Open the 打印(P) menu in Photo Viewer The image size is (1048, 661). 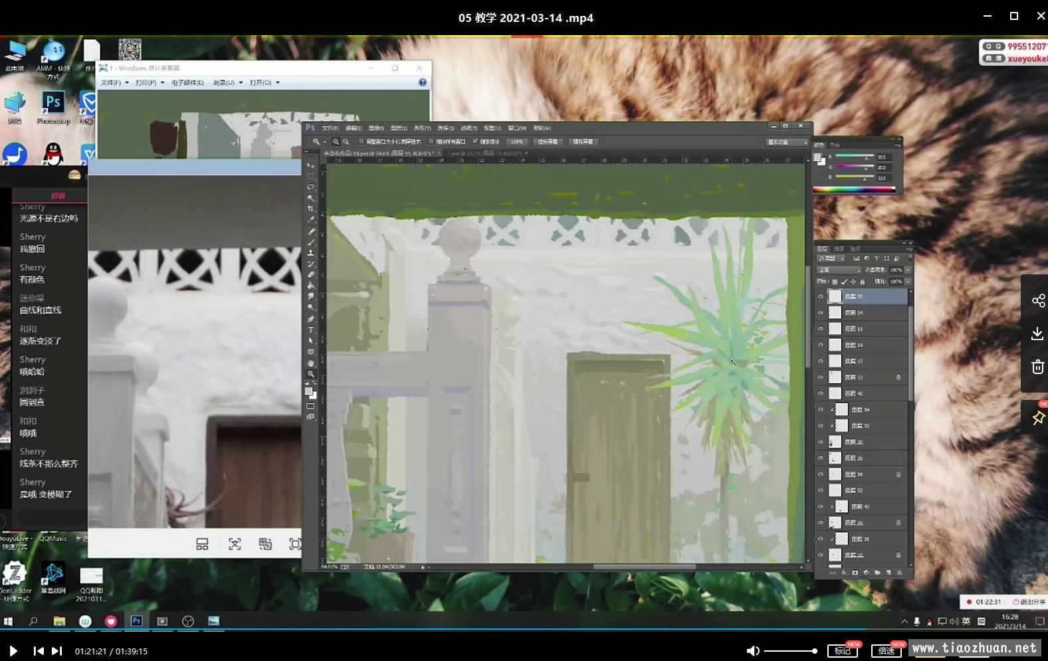pyautogui.click(x=149, y=83)
